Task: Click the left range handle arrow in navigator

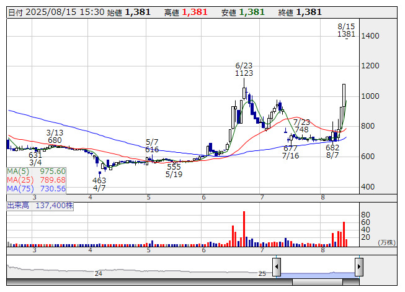Action: [x=277, y=267]
